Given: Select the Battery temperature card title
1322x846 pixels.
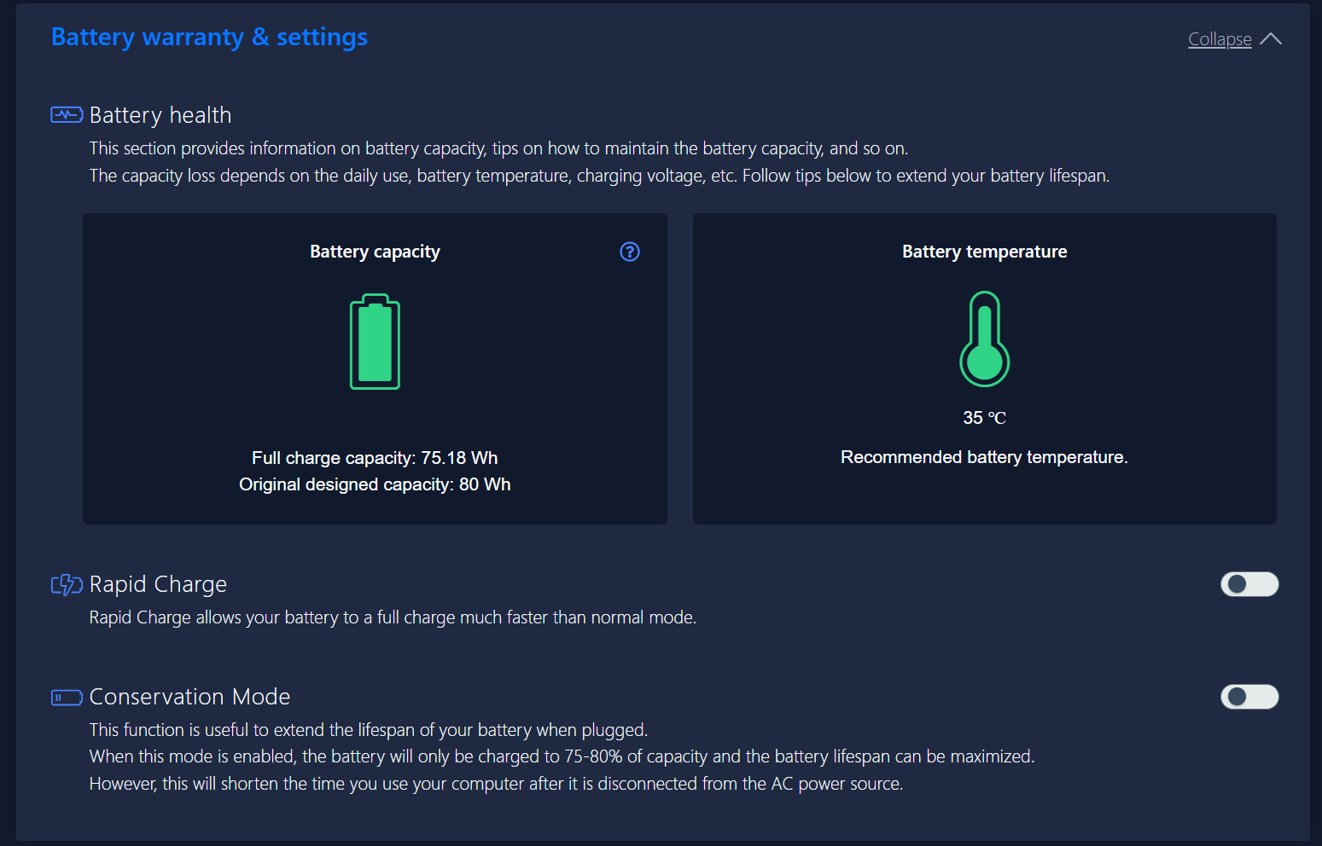Looking at the screenshot, I should (x=984, y=252).
